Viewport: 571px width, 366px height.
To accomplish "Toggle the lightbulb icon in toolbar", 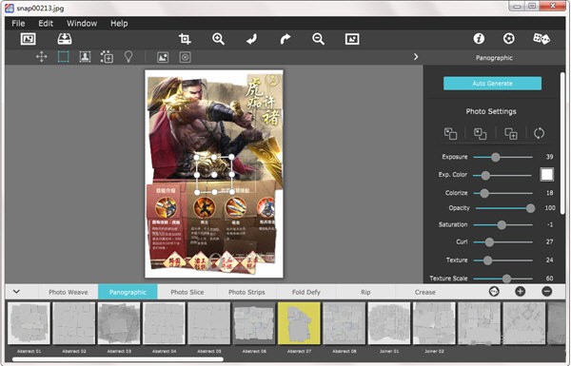I will coord(128,57).
